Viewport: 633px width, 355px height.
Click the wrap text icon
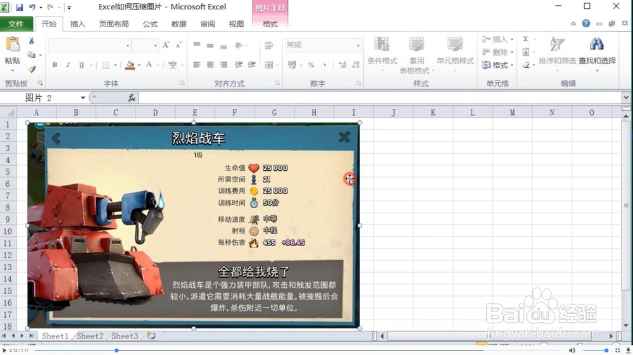[268, 45]
